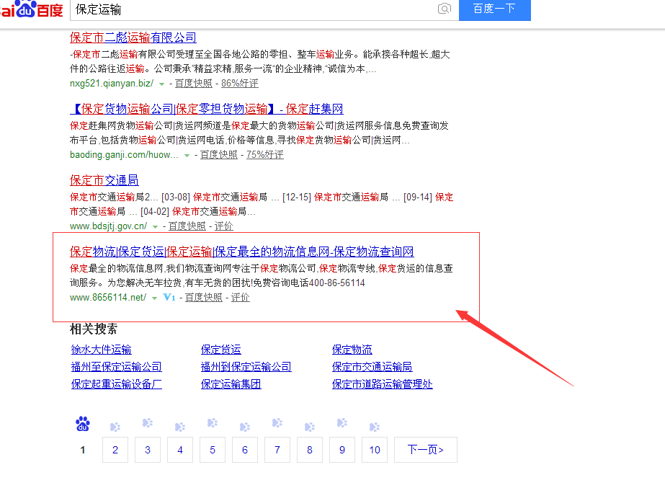
Task: Click the baoding.ganji.com/huow... URL text
Action: tap(124, 154)
